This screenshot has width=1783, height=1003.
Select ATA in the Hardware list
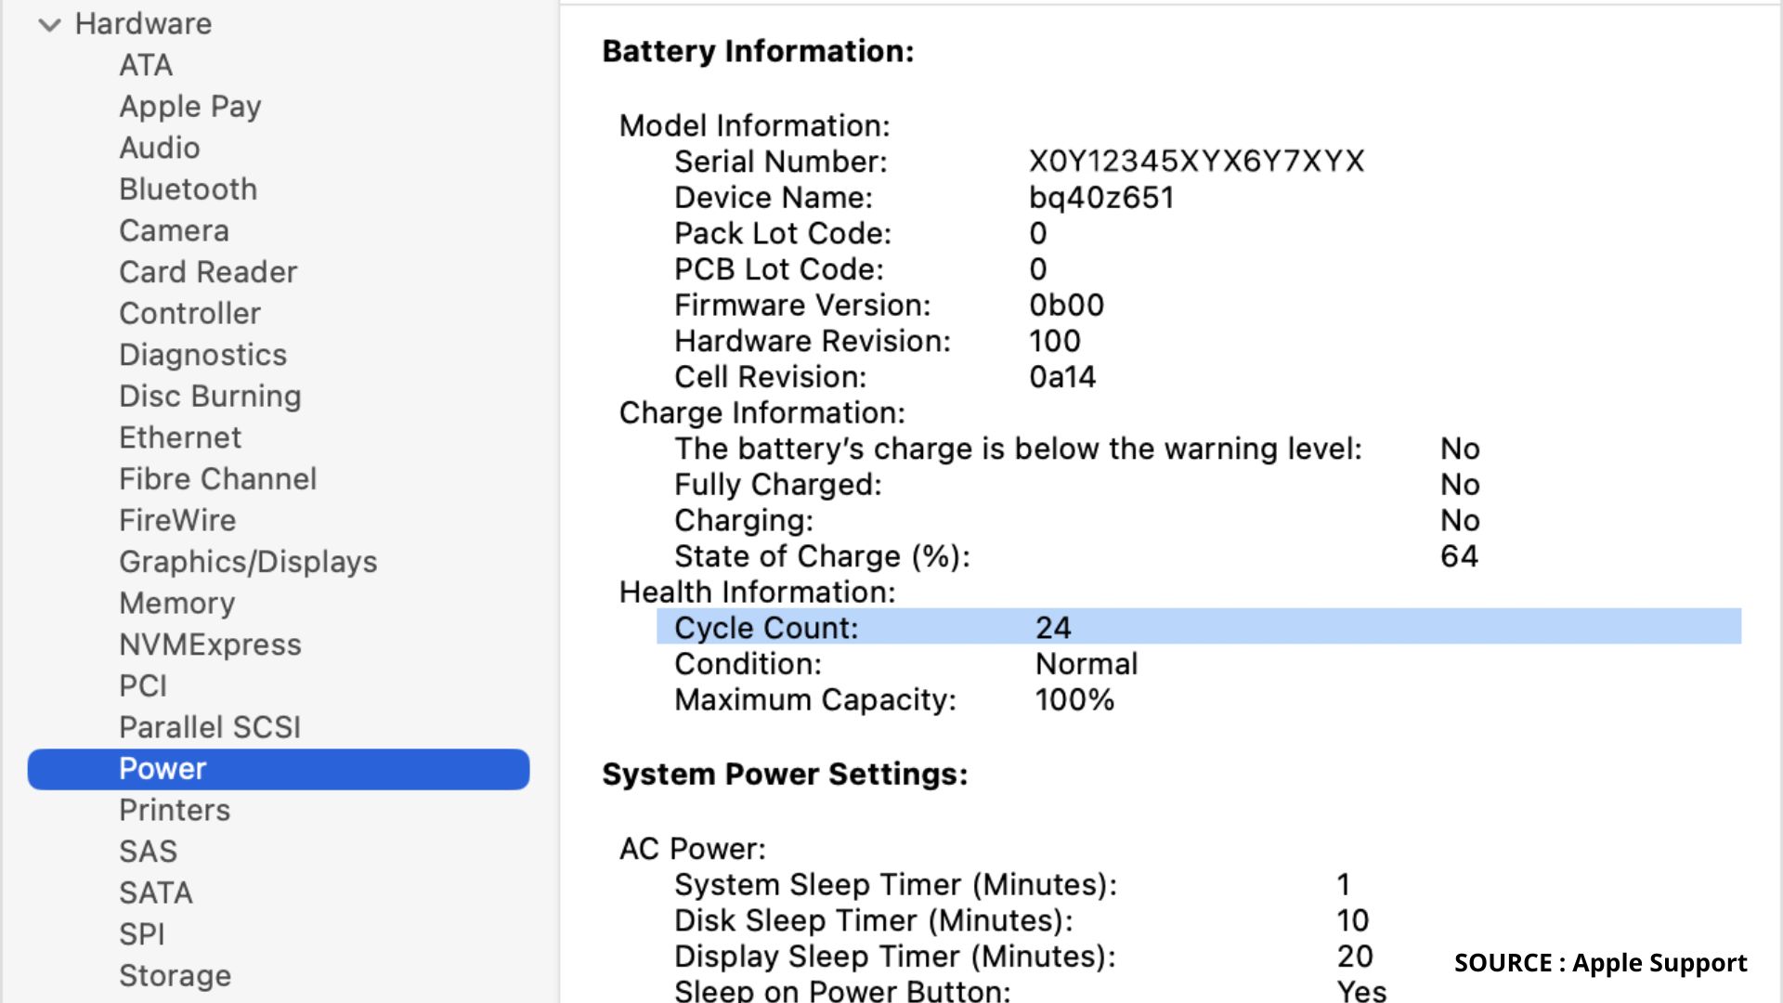click(146, 65)
